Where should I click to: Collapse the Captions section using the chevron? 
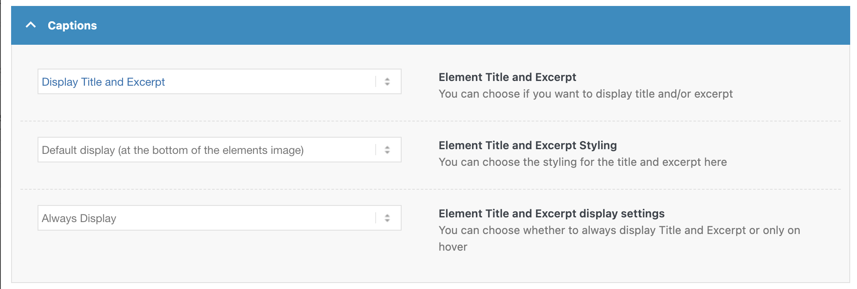[x=31, y=25]
